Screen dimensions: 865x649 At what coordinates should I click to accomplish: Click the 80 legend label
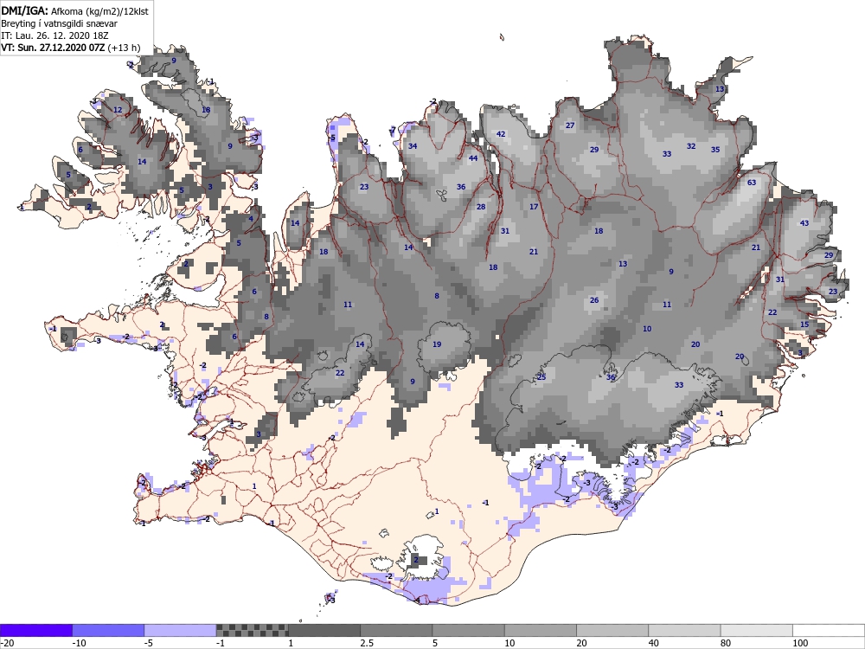pyautogui.click(x=726, y=643)
